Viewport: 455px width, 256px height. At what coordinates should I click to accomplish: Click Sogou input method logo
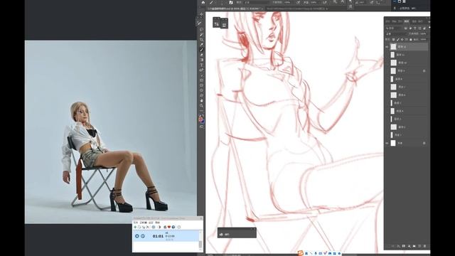tap(301, 253)
